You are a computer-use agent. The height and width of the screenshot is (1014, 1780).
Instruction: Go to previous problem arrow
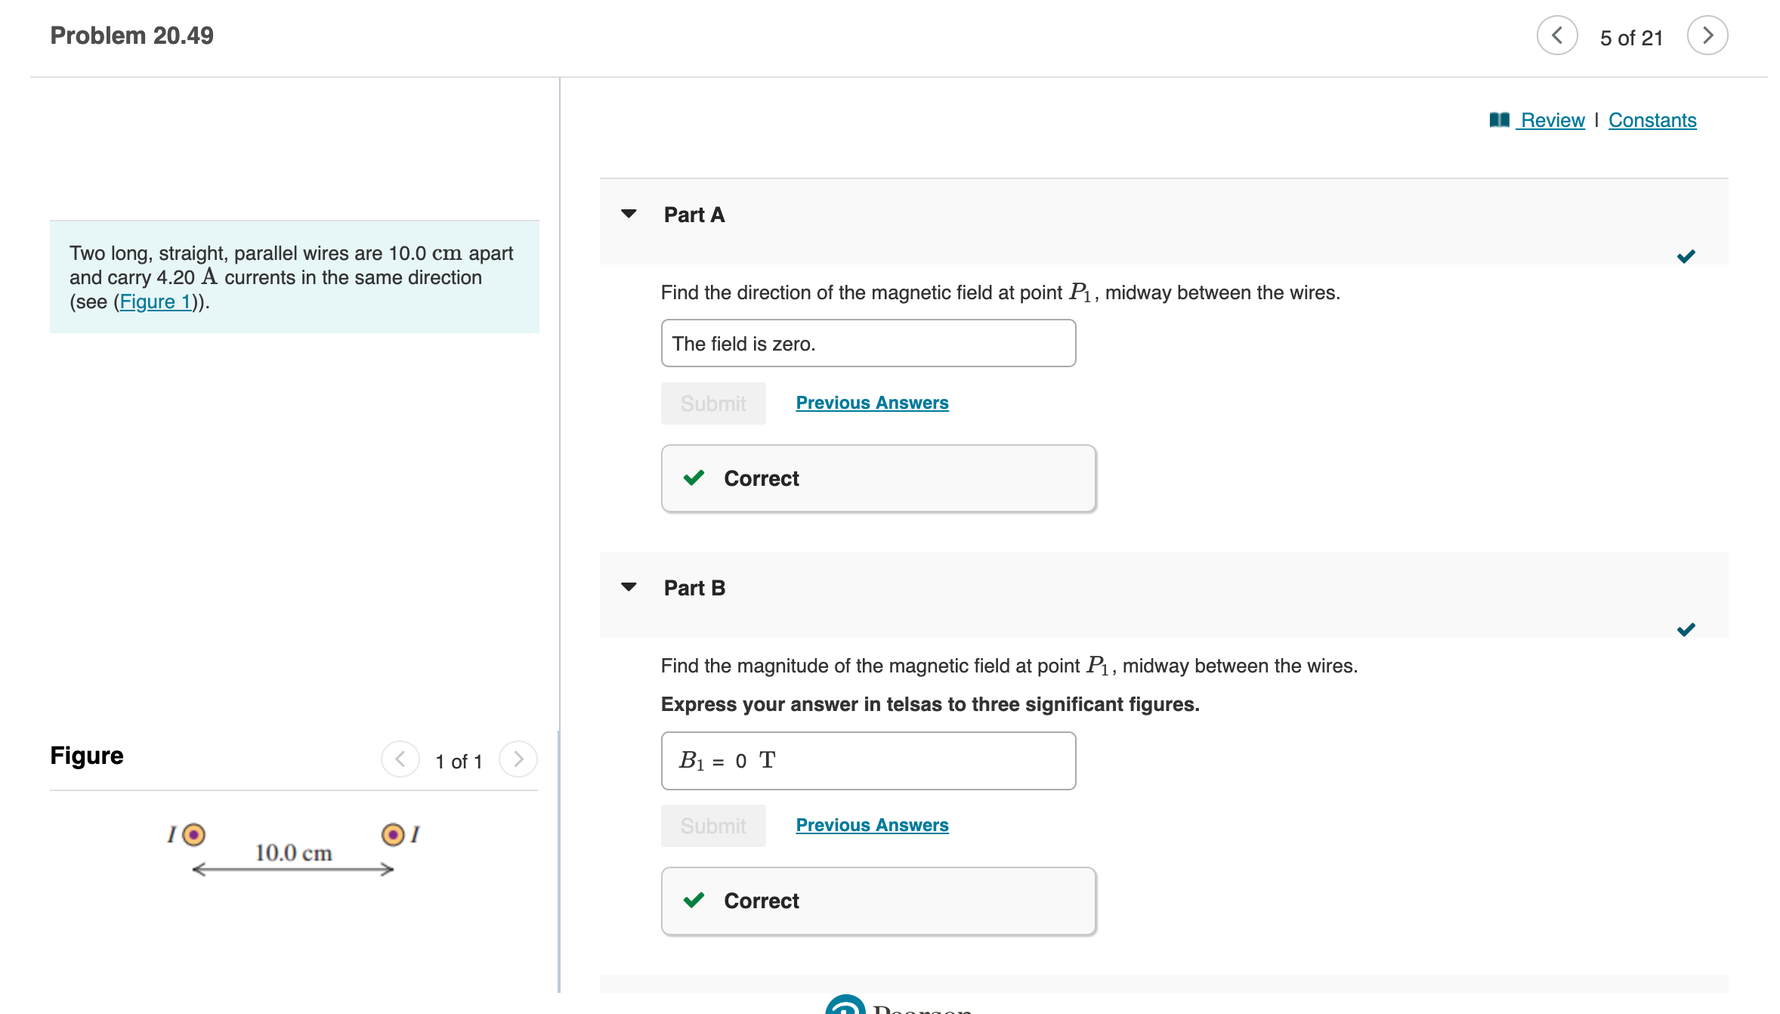click(1556, 36)
